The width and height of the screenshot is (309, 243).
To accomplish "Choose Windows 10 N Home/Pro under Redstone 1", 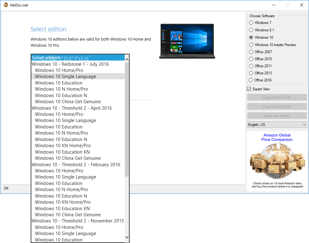I will click(78, 89).
